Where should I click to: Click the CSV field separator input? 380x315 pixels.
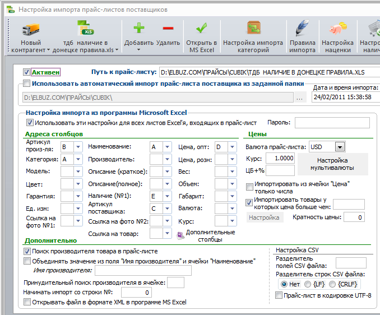pos(351,263)
